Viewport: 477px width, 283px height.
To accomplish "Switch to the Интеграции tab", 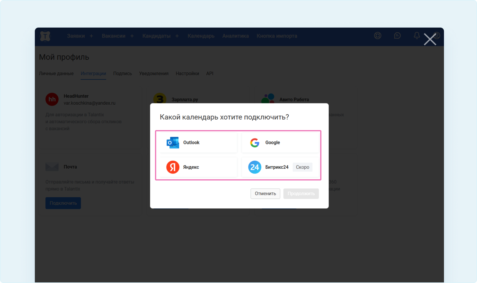I will tap(93, 73).
